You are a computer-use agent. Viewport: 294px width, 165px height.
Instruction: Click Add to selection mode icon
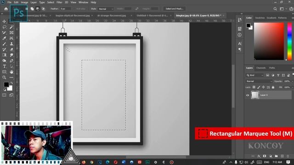tap(32, 9)
